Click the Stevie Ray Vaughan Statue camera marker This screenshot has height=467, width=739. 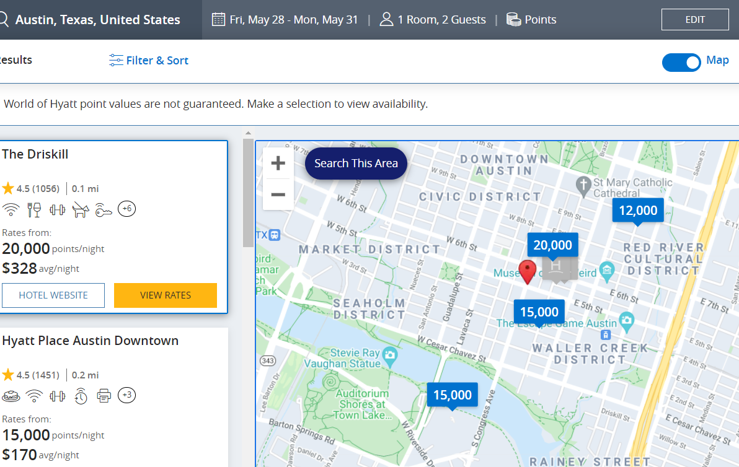(390, 356)
